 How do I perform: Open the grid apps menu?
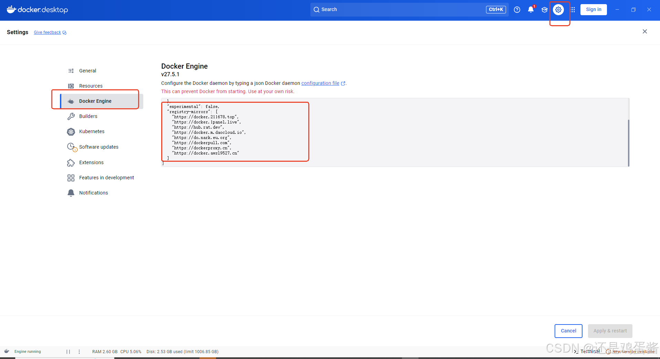(572, 9)
